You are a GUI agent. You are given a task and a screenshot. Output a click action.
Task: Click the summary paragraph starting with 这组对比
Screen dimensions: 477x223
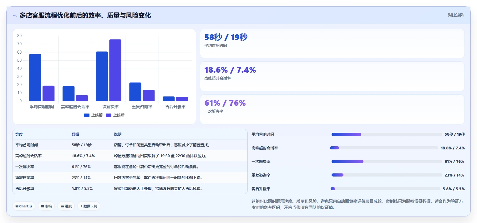pyautogui.click(x=357, y=204)
